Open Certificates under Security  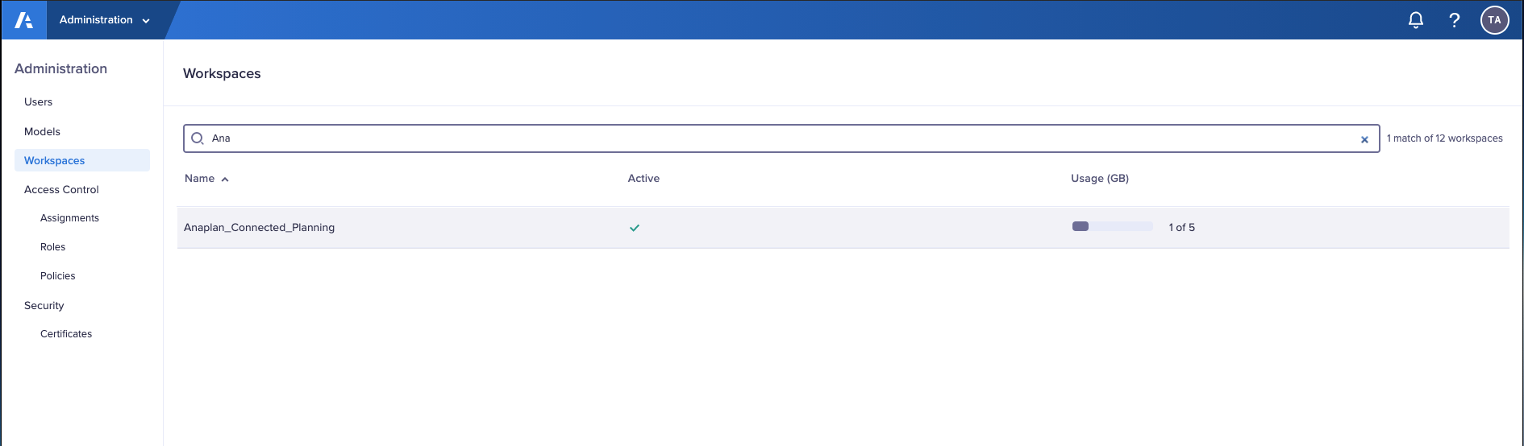66,334
